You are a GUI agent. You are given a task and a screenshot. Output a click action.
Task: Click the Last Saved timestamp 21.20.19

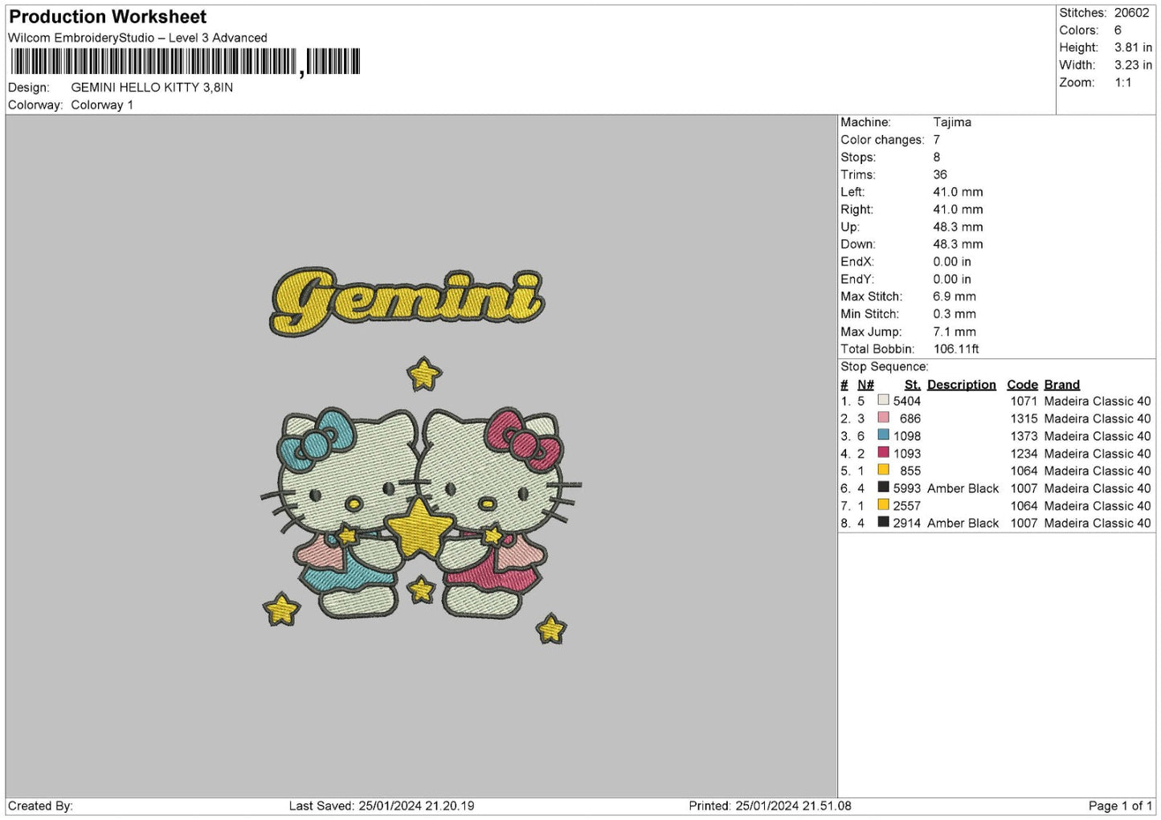click(449, 806)
